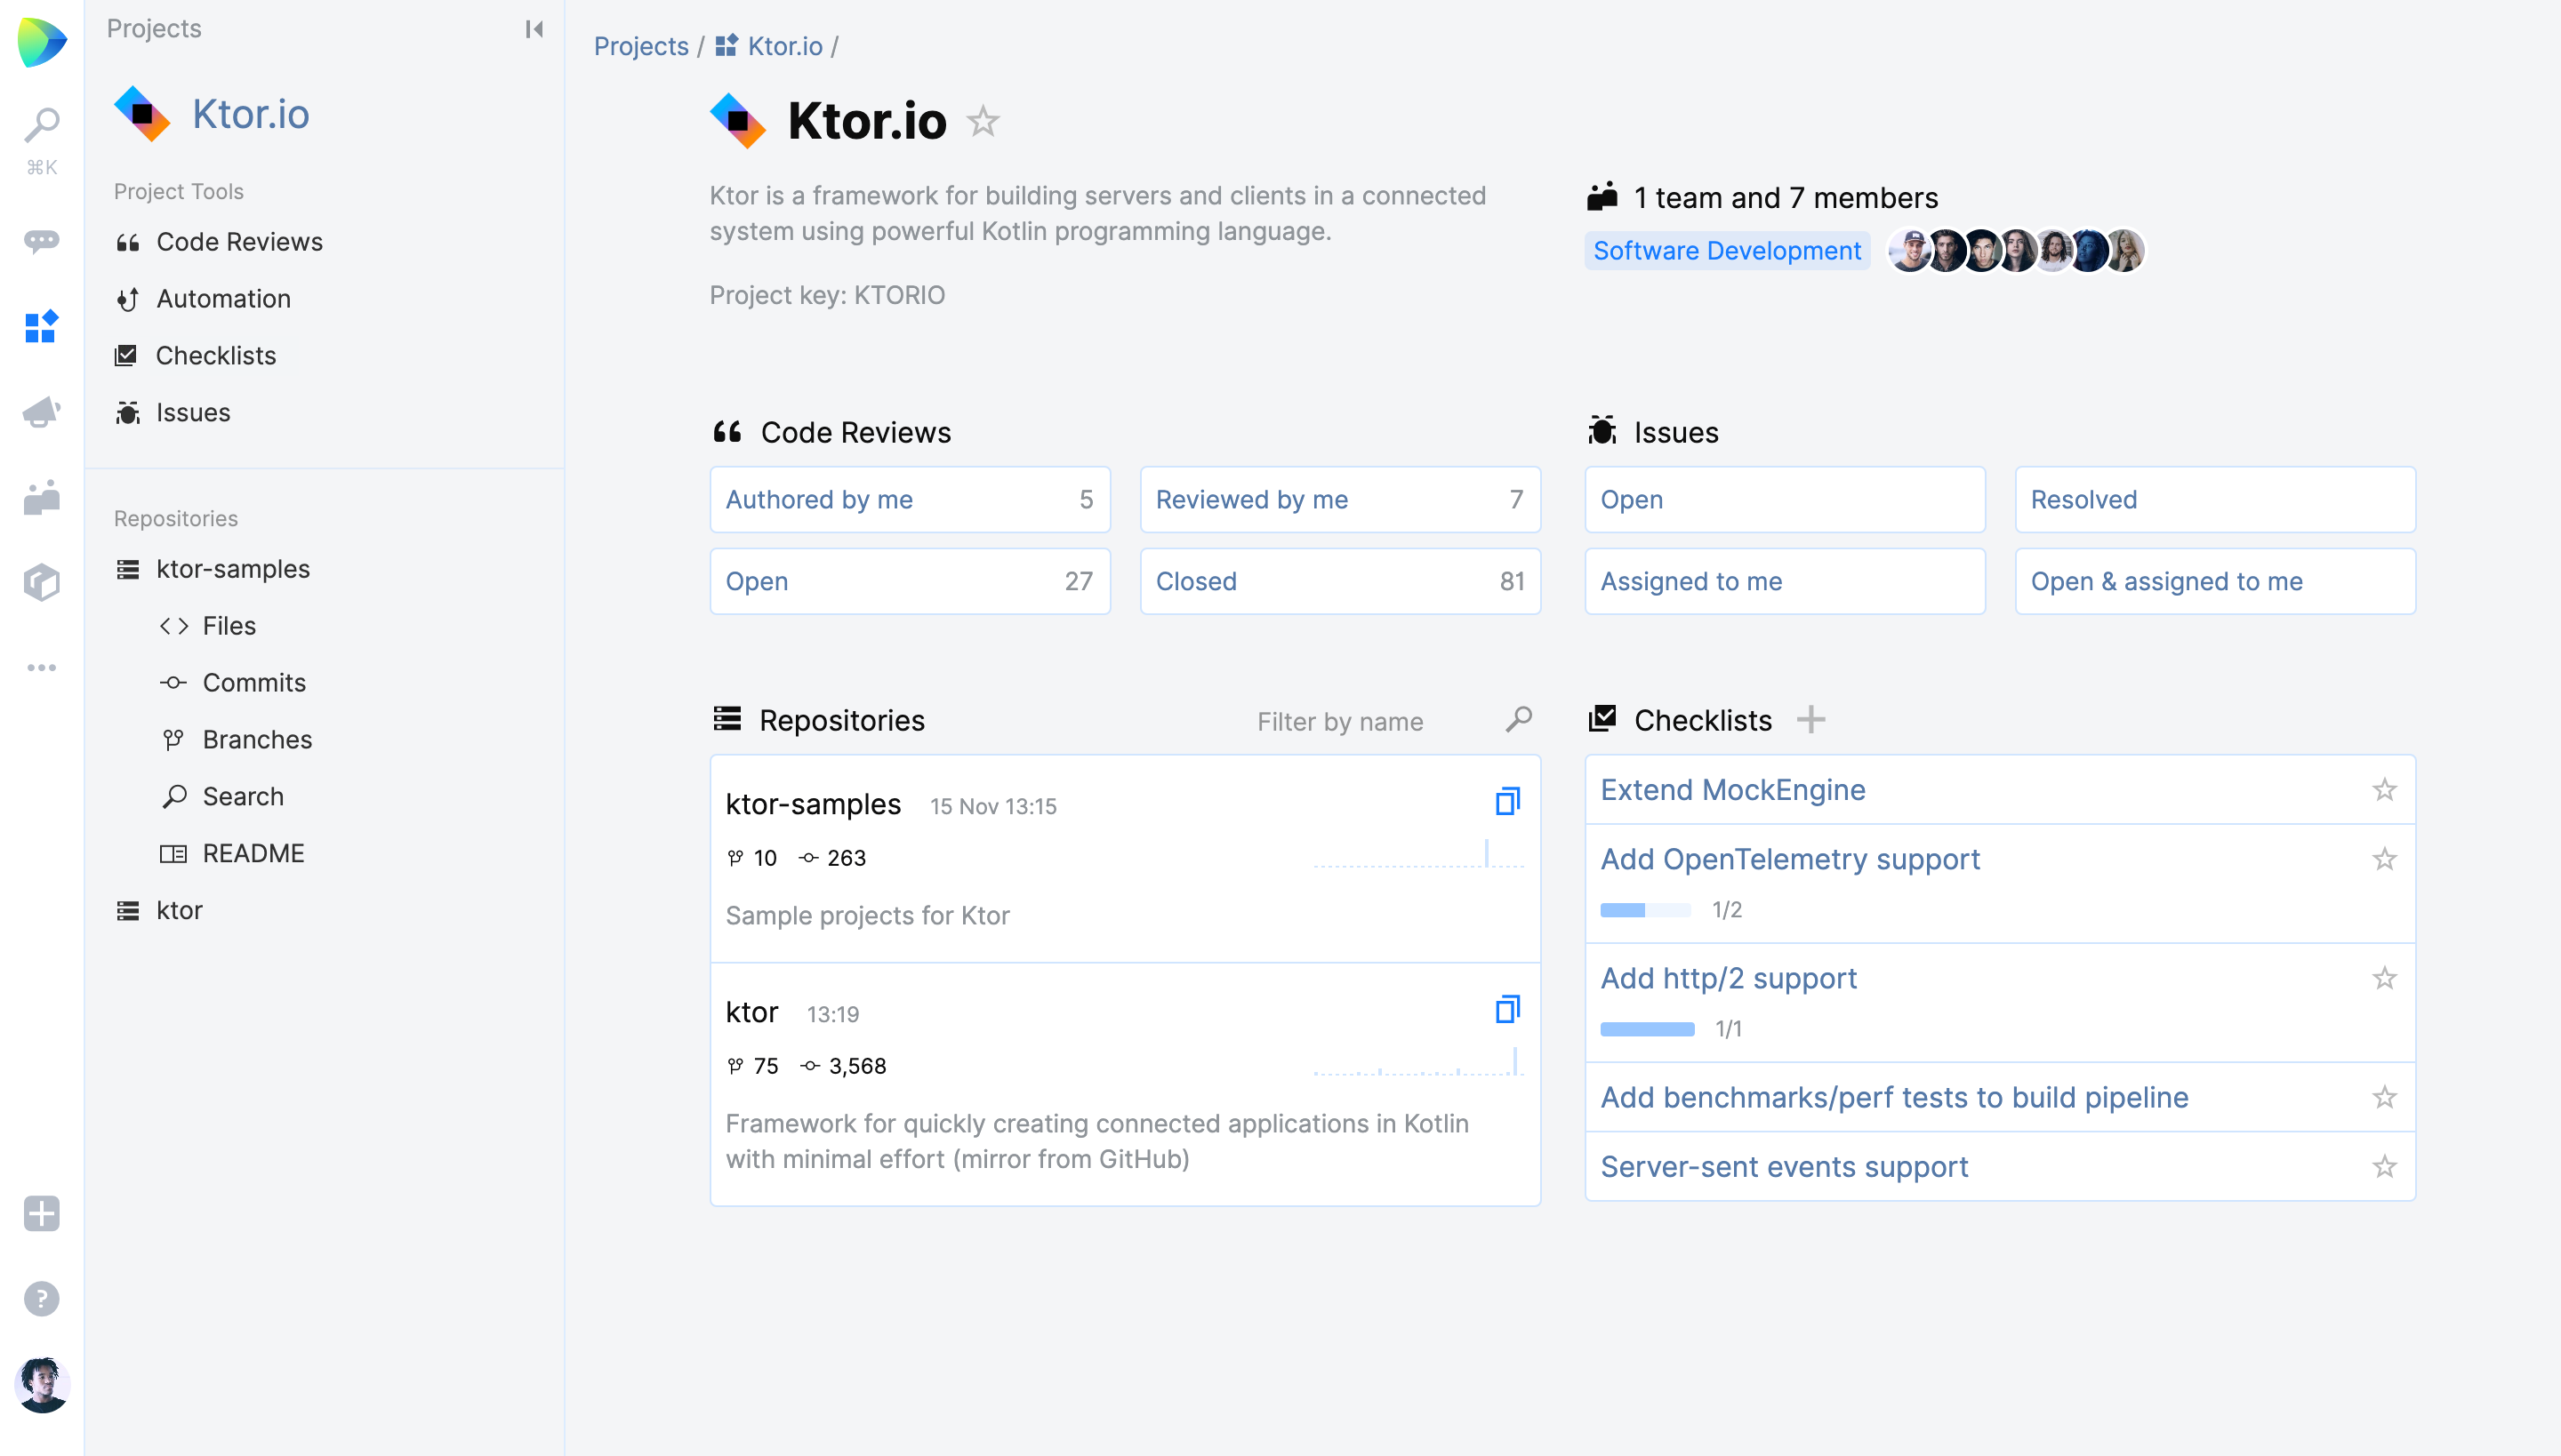Screen dimensions: 2561x1456
Task: Click the Checklists icon in sidebar
Action: tap(126, 354)
